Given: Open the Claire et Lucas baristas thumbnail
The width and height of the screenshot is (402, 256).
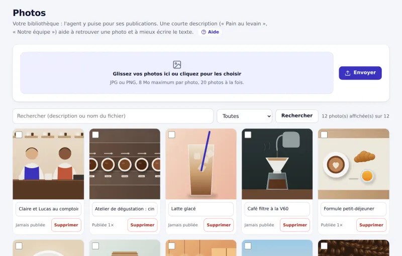Looking at the screenshot, I should pyautogui.click(x=48, y=164).
